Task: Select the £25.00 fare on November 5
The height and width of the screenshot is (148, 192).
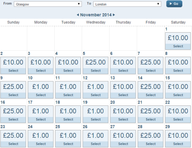Action: pyautogui.click(x=95, y=66)
